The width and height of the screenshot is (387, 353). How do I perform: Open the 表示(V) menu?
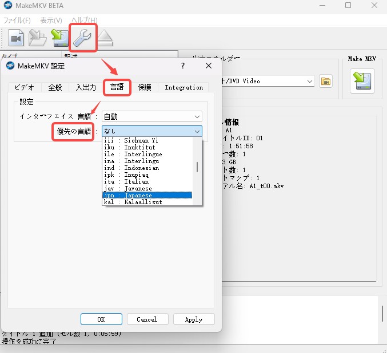click(51, 20)
